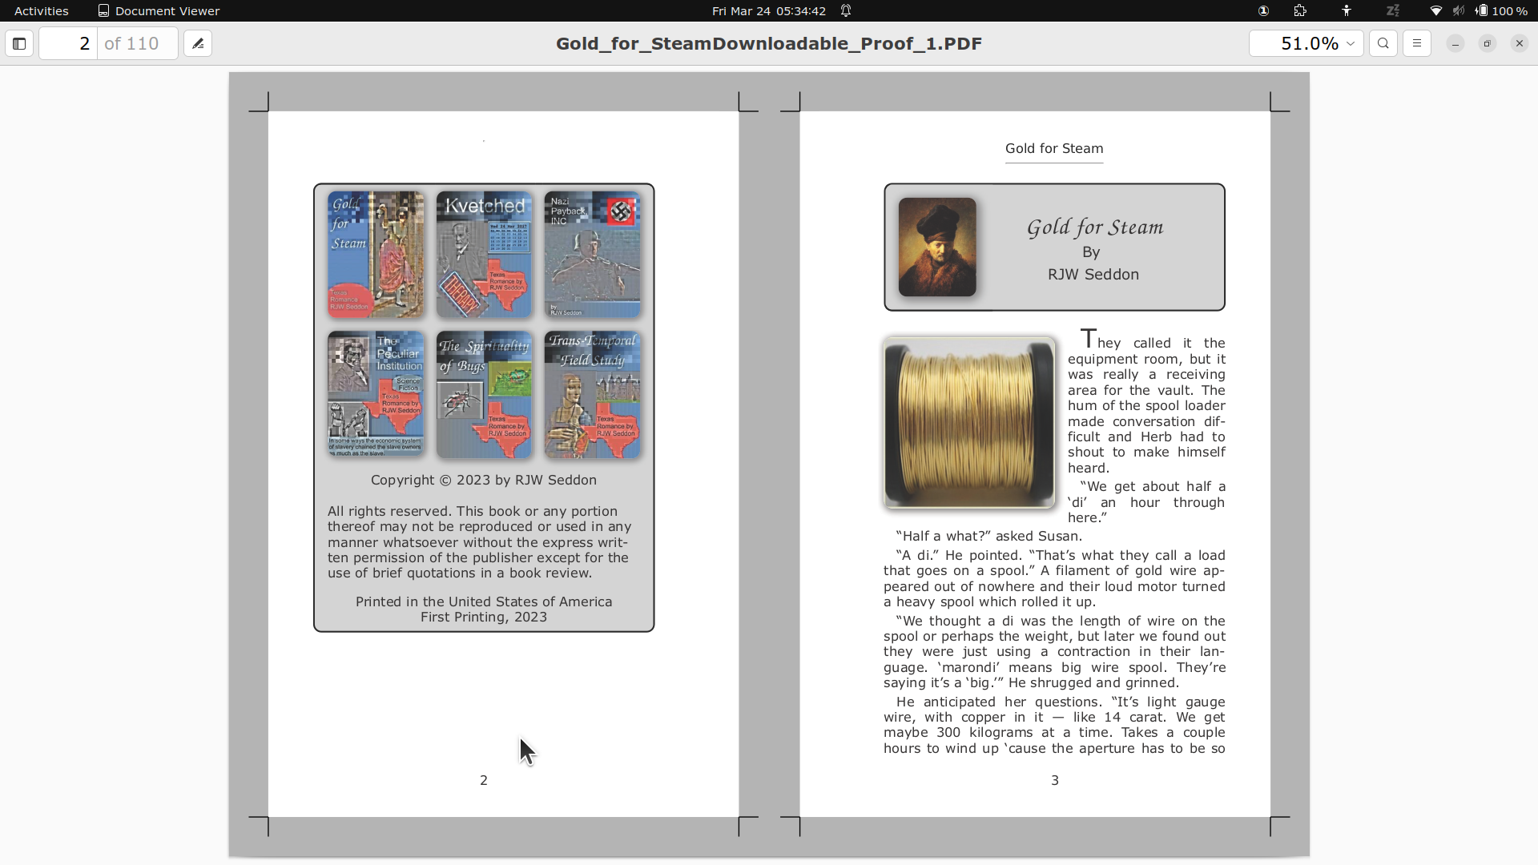Screen dimensions: 1538x865
Task: Click the clock date in top bar
Action: [x=768, y=11]
